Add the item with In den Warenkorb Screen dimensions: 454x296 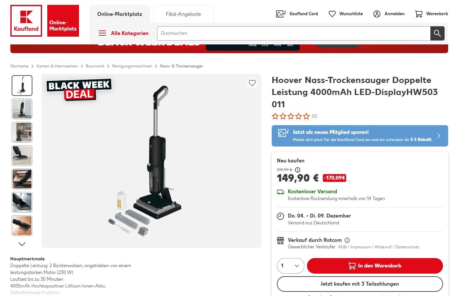click(x=375, y=266)
